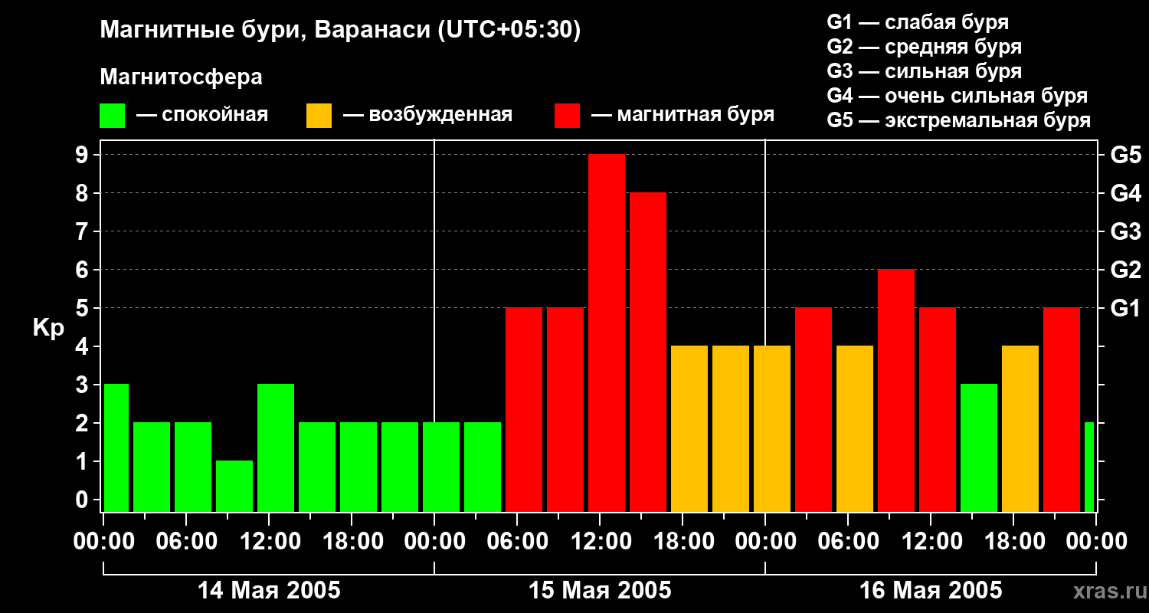The image size is (1149, 613).
Task: Click the 'G4 — очень сильная буря' legend line
Action: pyautogui.click(x=957, y=96)
